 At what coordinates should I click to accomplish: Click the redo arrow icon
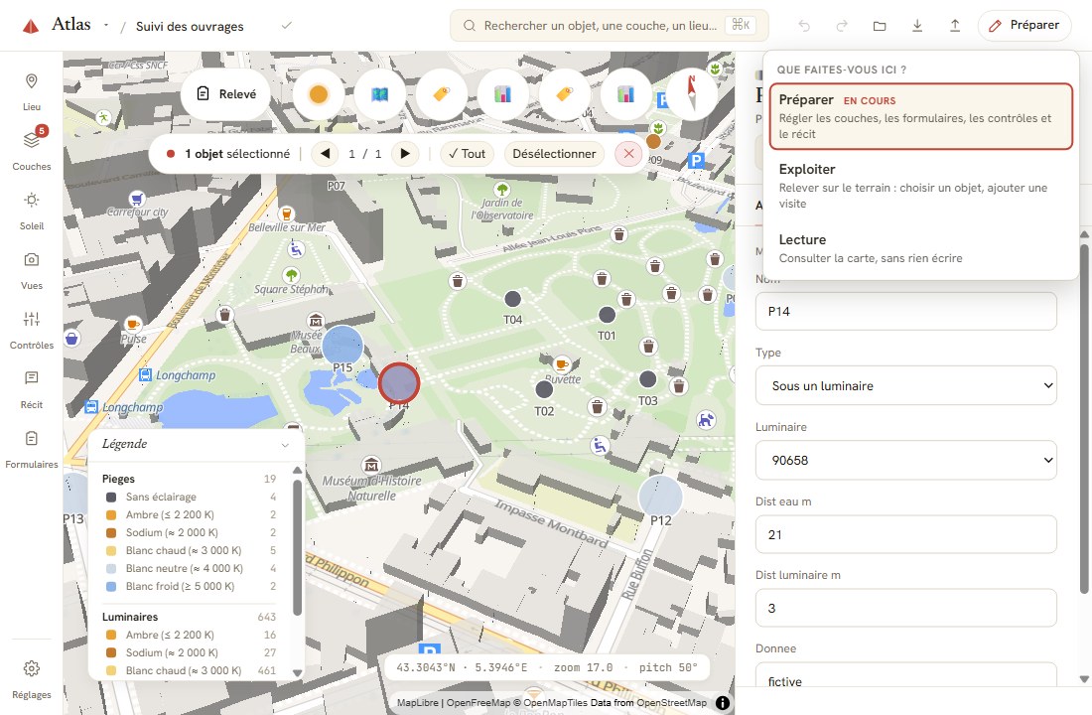pyautogui.click(x=842, y=26)
